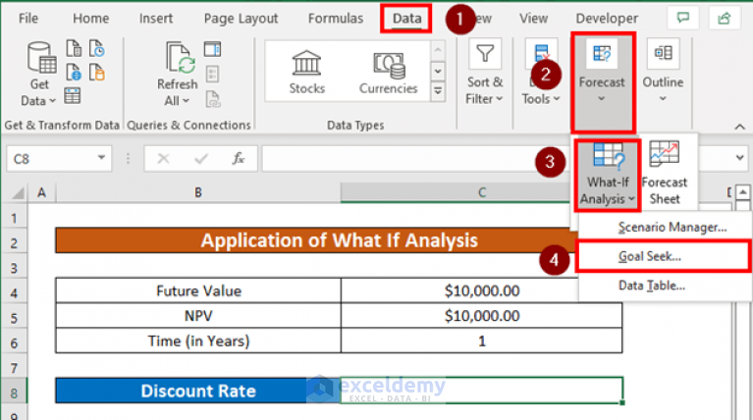Screen dimensions: 753x420
Task: Open the What-If Analysis menu
Action: tap(608, 175)
